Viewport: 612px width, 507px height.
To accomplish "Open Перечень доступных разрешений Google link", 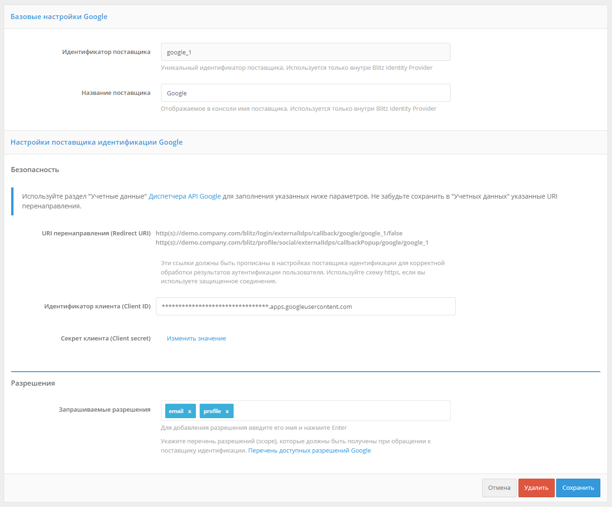I will pyautogui.click(x=309, y=451).
